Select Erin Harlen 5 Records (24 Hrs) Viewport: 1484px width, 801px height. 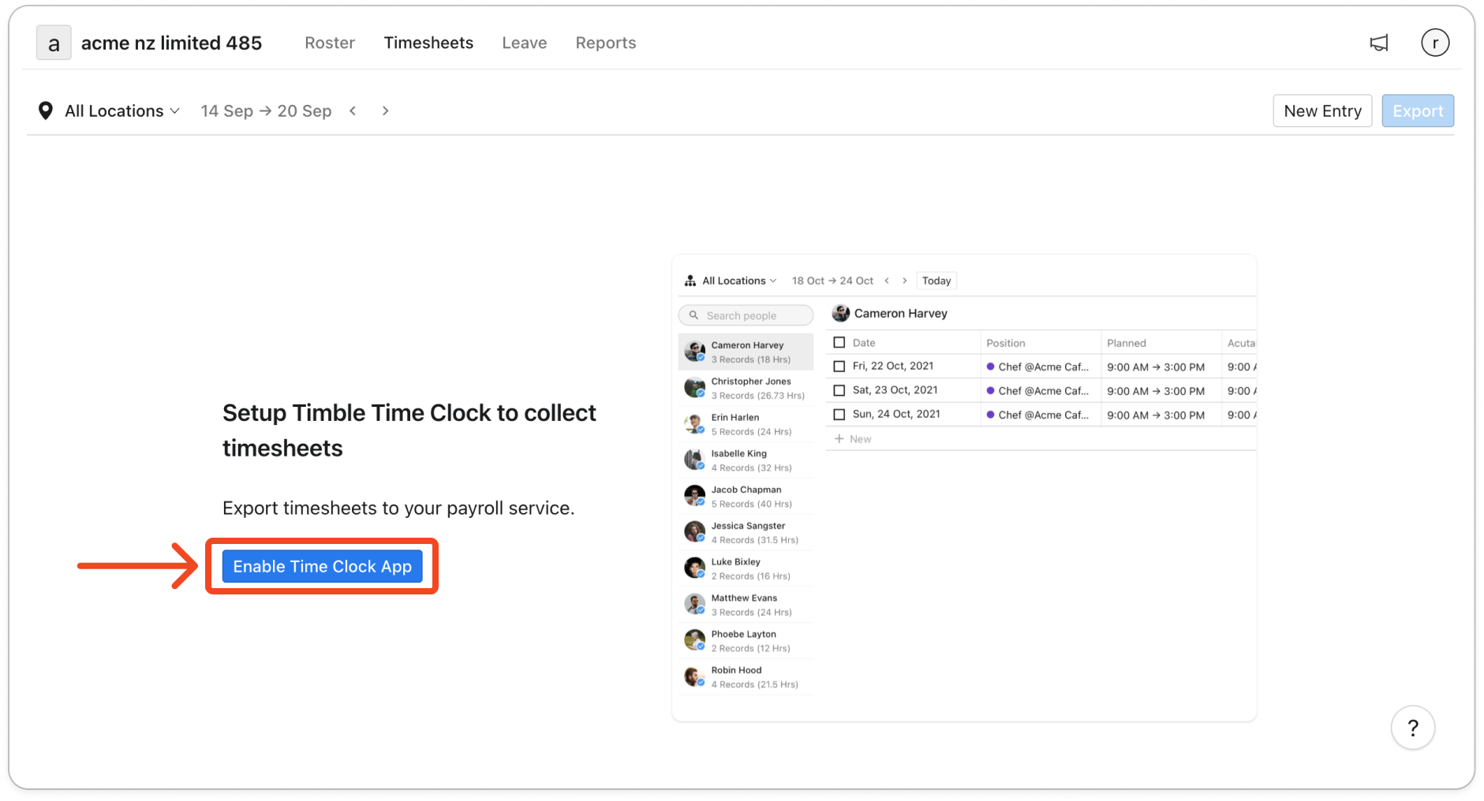(x=746, y=424)
